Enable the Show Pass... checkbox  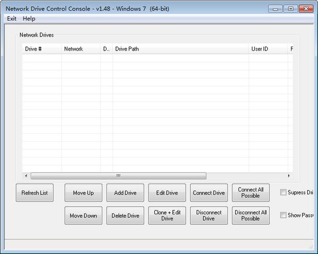pos(283,215)
